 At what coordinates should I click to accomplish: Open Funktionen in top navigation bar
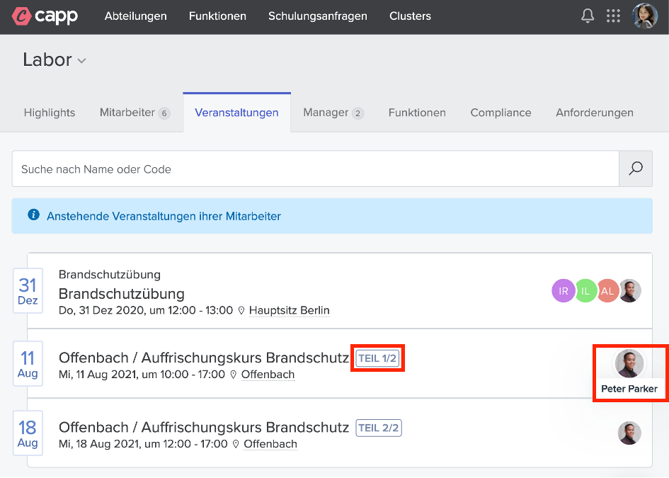(217, 16)
